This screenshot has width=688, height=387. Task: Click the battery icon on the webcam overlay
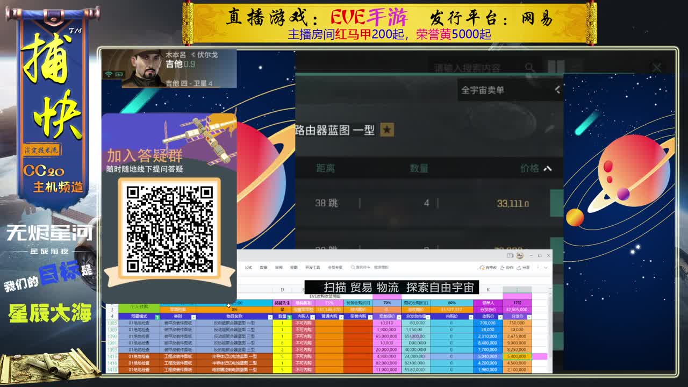[119, 74]
